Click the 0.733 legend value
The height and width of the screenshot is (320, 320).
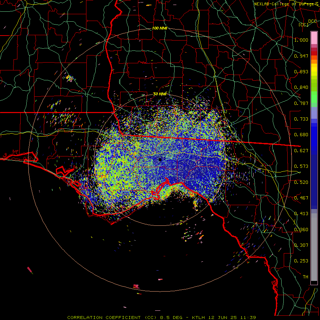pyautogui.click(x=301, y=119)
